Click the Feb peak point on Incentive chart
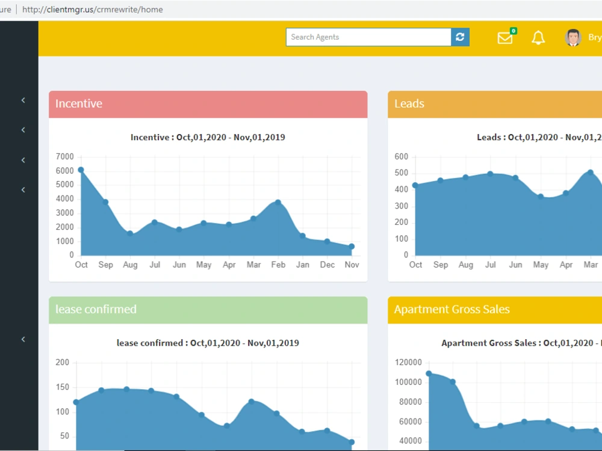602x451 pixels. (278, 202)
